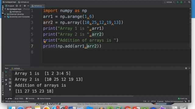Close the reshape.py editor tab
Viewport: 195px width, 109px height.
[x=43, y=6]
